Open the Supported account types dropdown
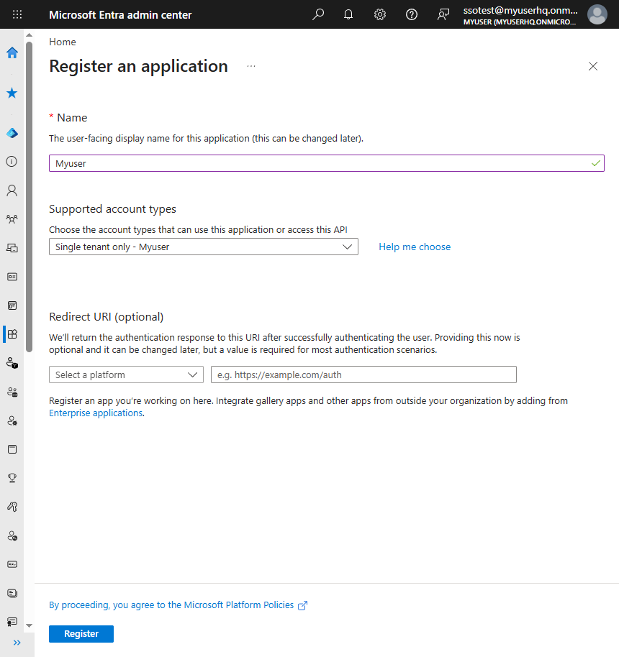The height and width of the screenshot is (657, 619). [204, 247]
